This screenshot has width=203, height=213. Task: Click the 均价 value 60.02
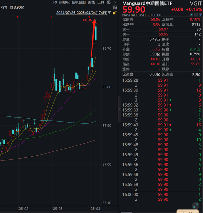point(155,59)
